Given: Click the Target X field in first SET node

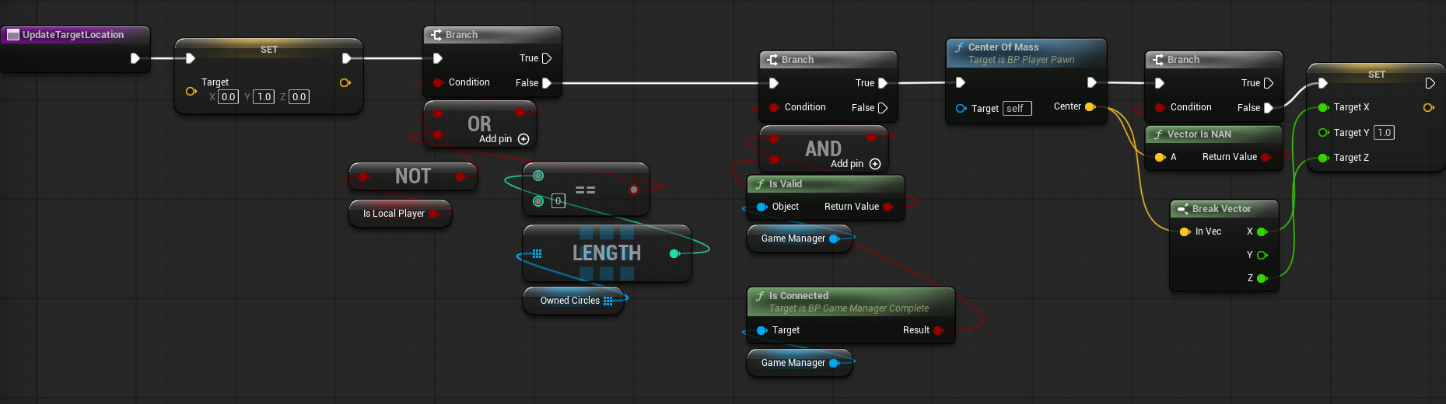Looking at the screenshot, I should 228,97.
